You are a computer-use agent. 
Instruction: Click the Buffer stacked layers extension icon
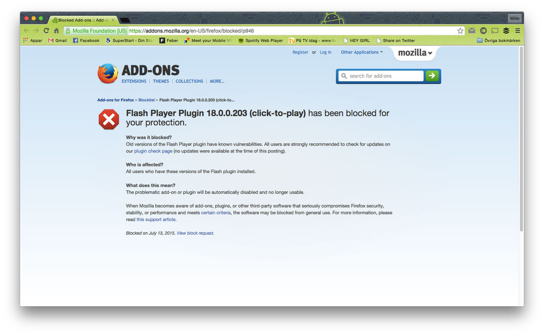tap(506, 31)
